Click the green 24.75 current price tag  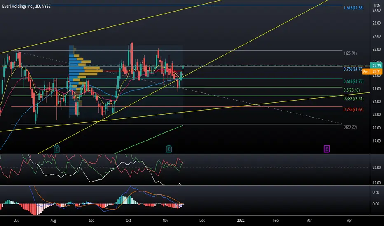[x=377, y=65]
